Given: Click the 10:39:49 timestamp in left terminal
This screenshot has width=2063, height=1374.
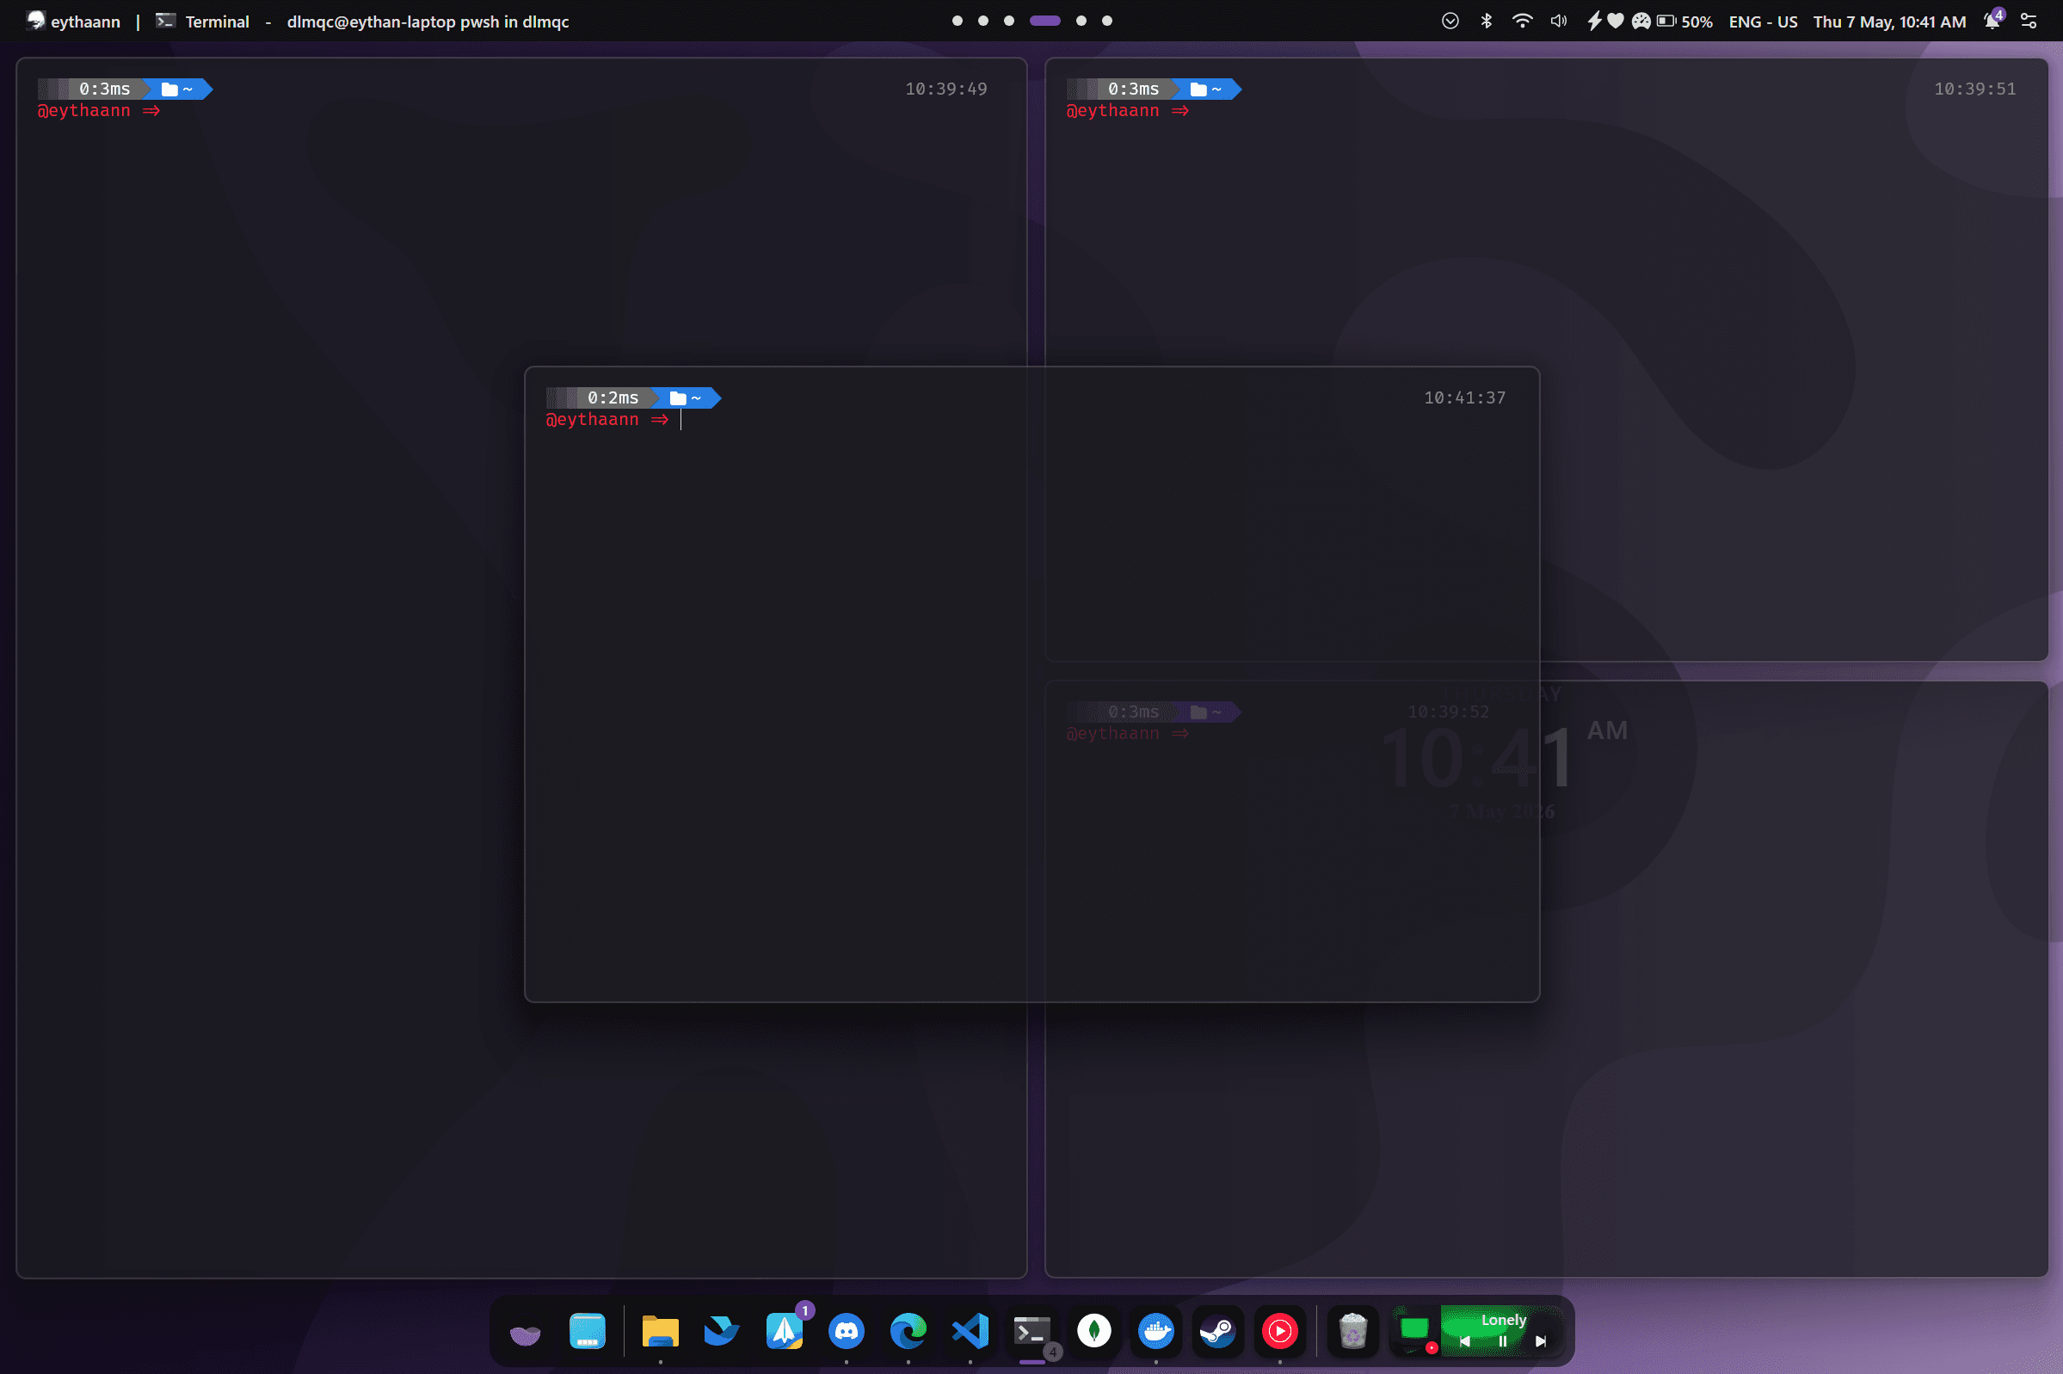Looking at the screenshot, I should click(x=946, y=89).
